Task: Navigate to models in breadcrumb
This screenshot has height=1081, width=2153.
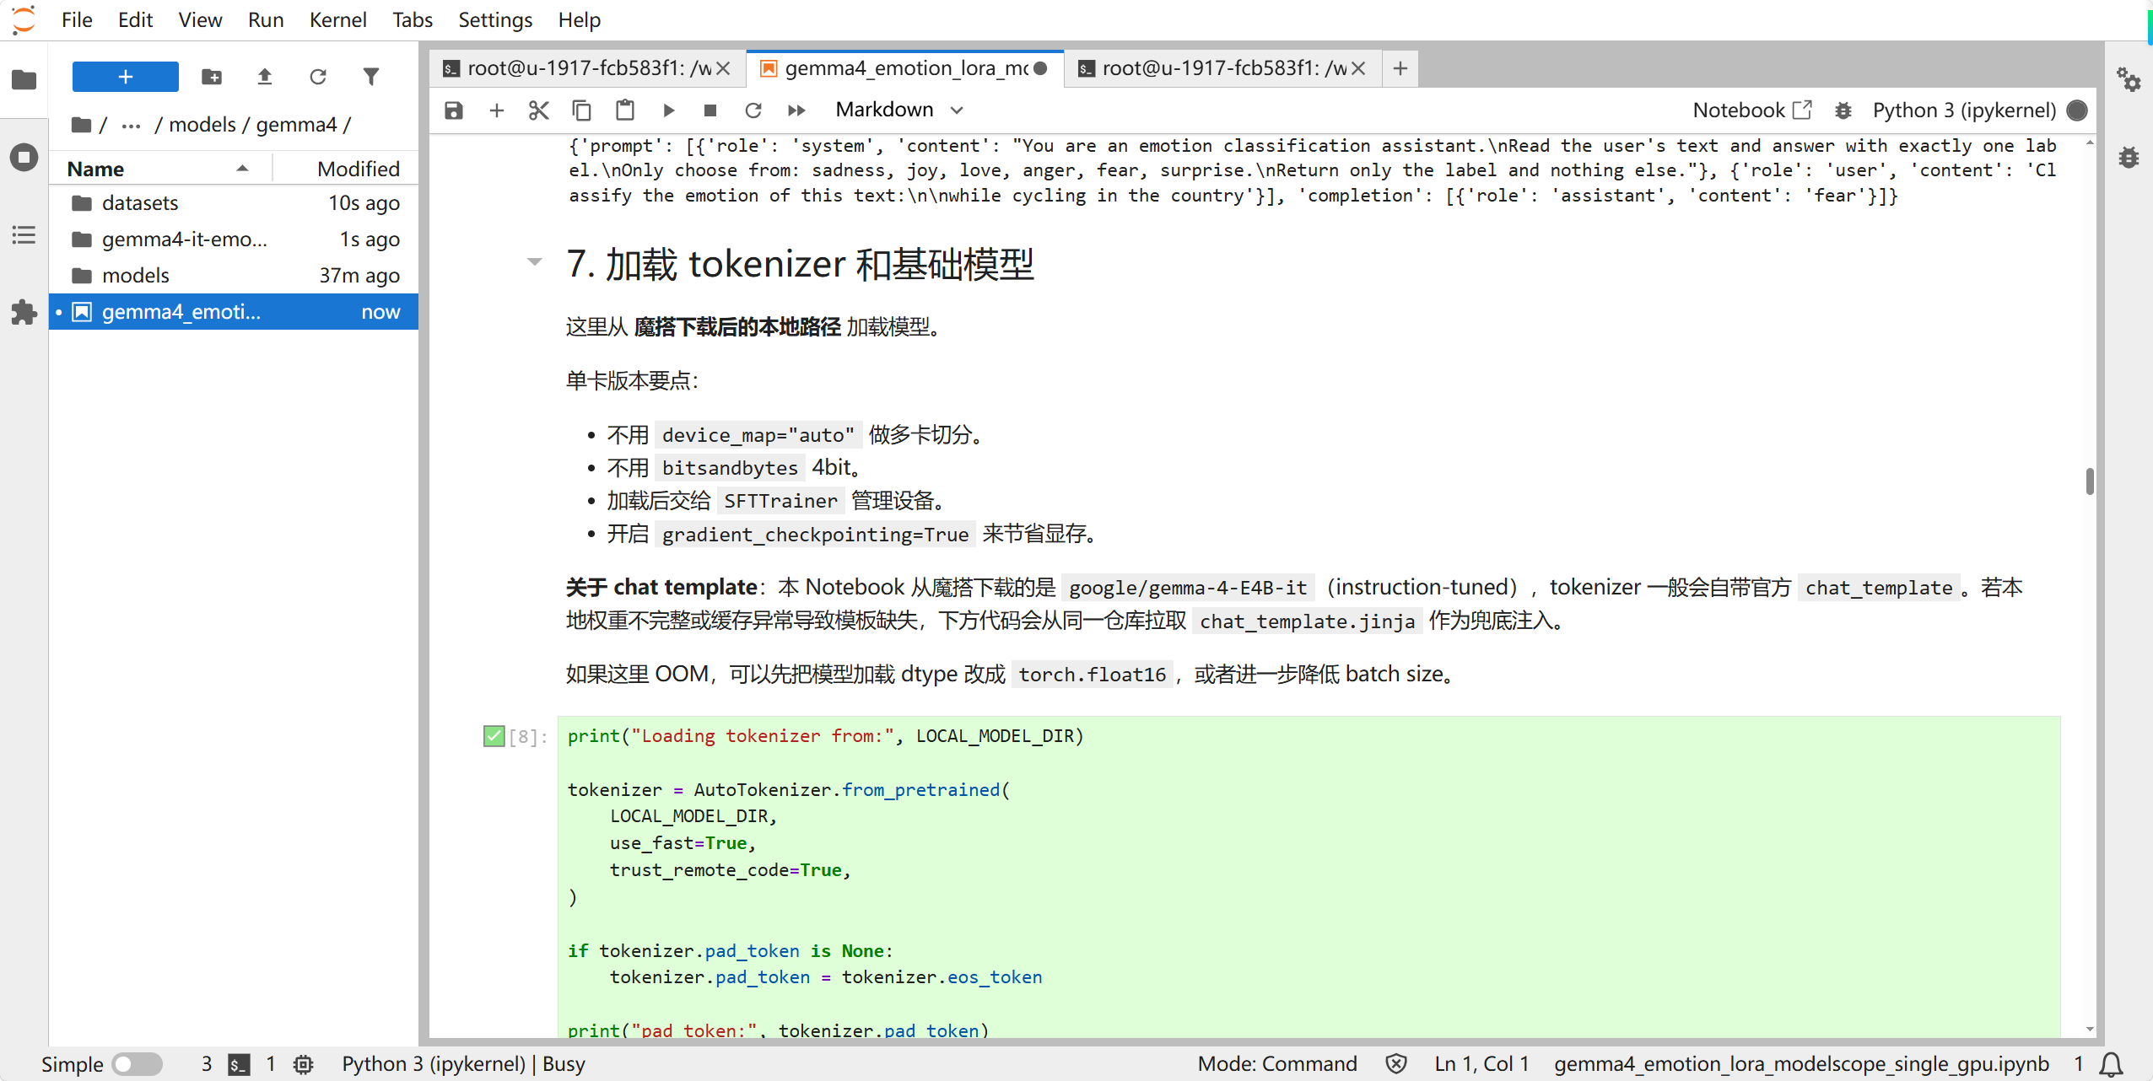Action: [x=202, y=125]
